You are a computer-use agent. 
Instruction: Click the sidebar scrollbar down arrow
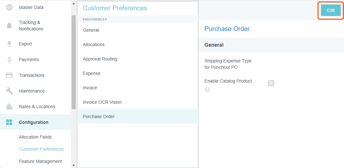tap(73, 165)
